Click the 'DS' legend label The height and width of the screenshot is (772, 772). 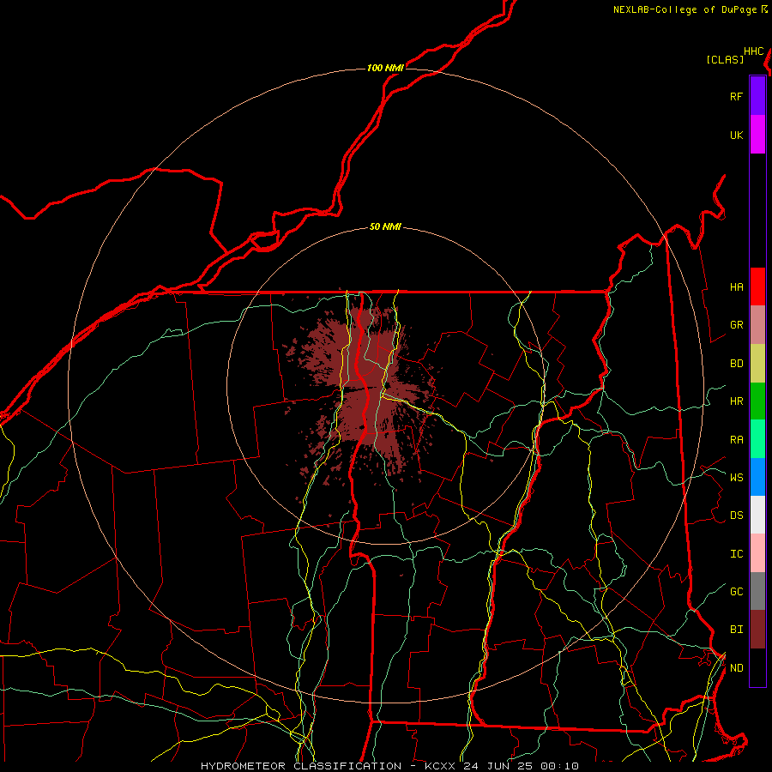(736, 516)
